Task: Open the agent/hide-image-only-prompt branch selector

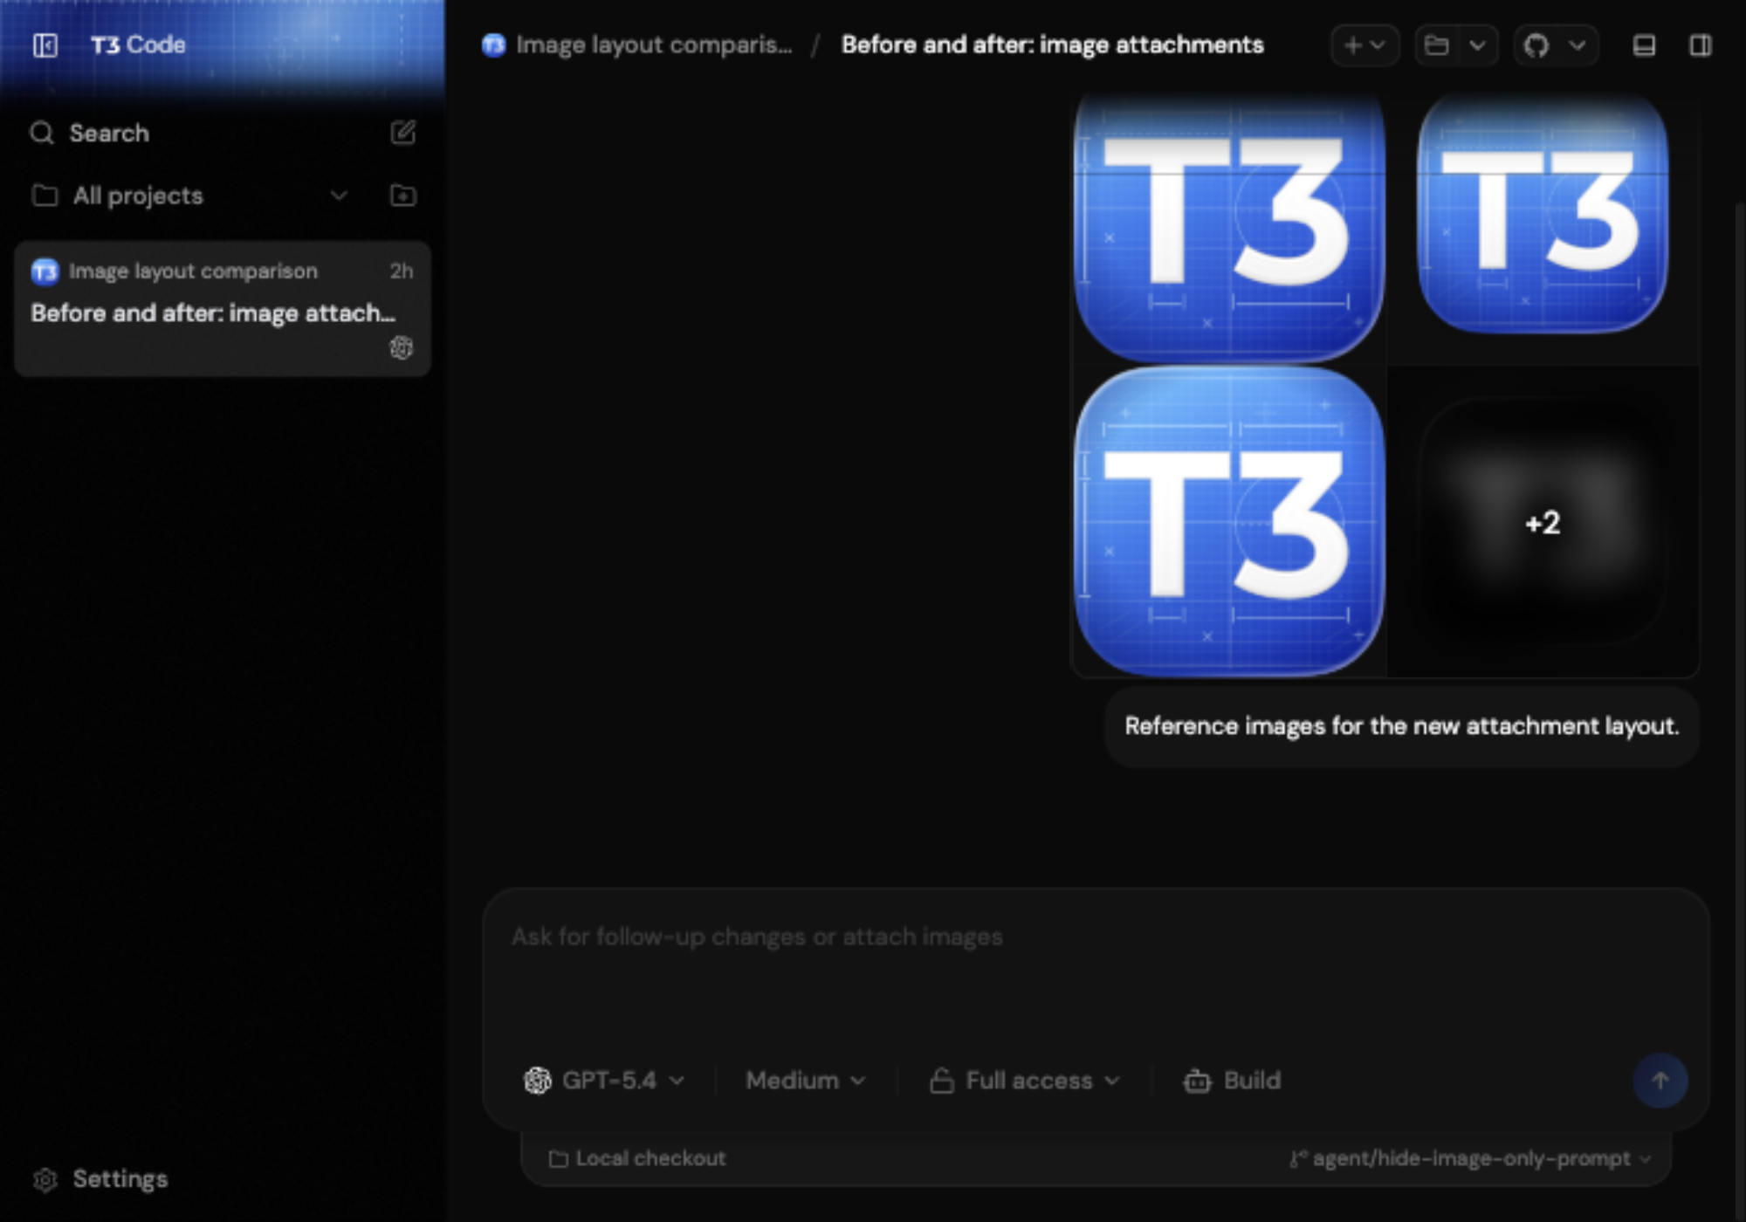Action: (x=1471, y=1158)
